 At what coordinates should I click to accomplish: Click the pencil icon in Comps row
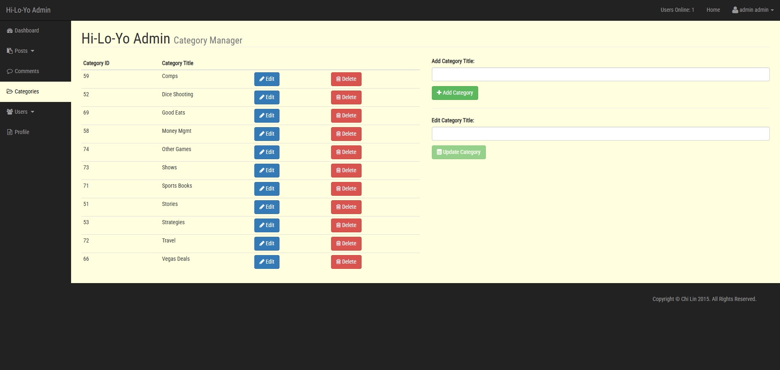262,79
